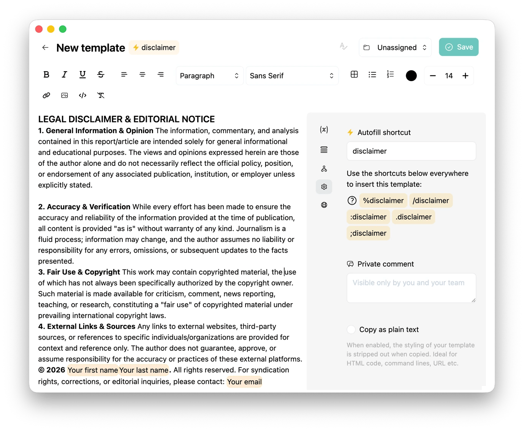Select the .disclaimer shortcut chip
Viewport: 524px width, 431px height.
coord(413,217)
